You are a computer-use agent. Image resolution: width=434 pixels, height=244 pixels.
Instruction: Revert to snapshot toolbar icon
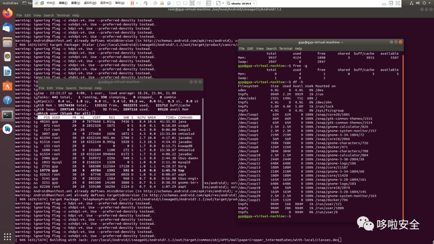(162, 3)
